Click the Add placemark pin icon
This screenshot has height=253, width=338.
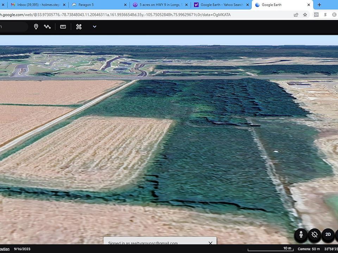36,27
